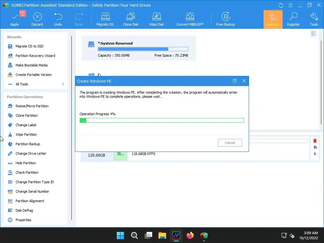
Task: Open Free Backup tool
Action: click(225, 19)
